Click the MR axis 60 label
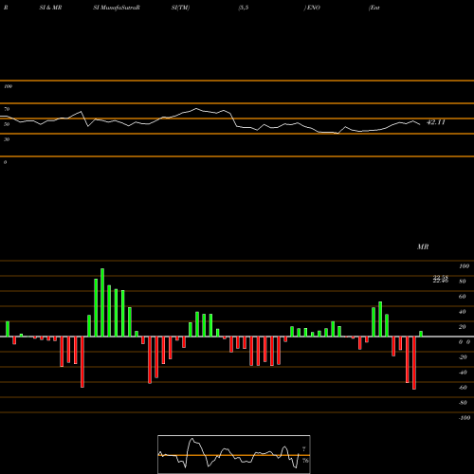The width and height of the screenshot is (474, 474). (463, 297)
